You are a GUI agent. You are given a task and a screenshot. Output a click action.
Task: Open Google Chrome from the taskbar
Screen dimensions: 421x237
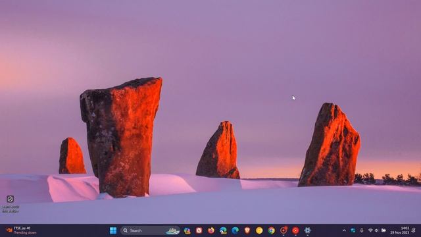click(x=272, y=230)
